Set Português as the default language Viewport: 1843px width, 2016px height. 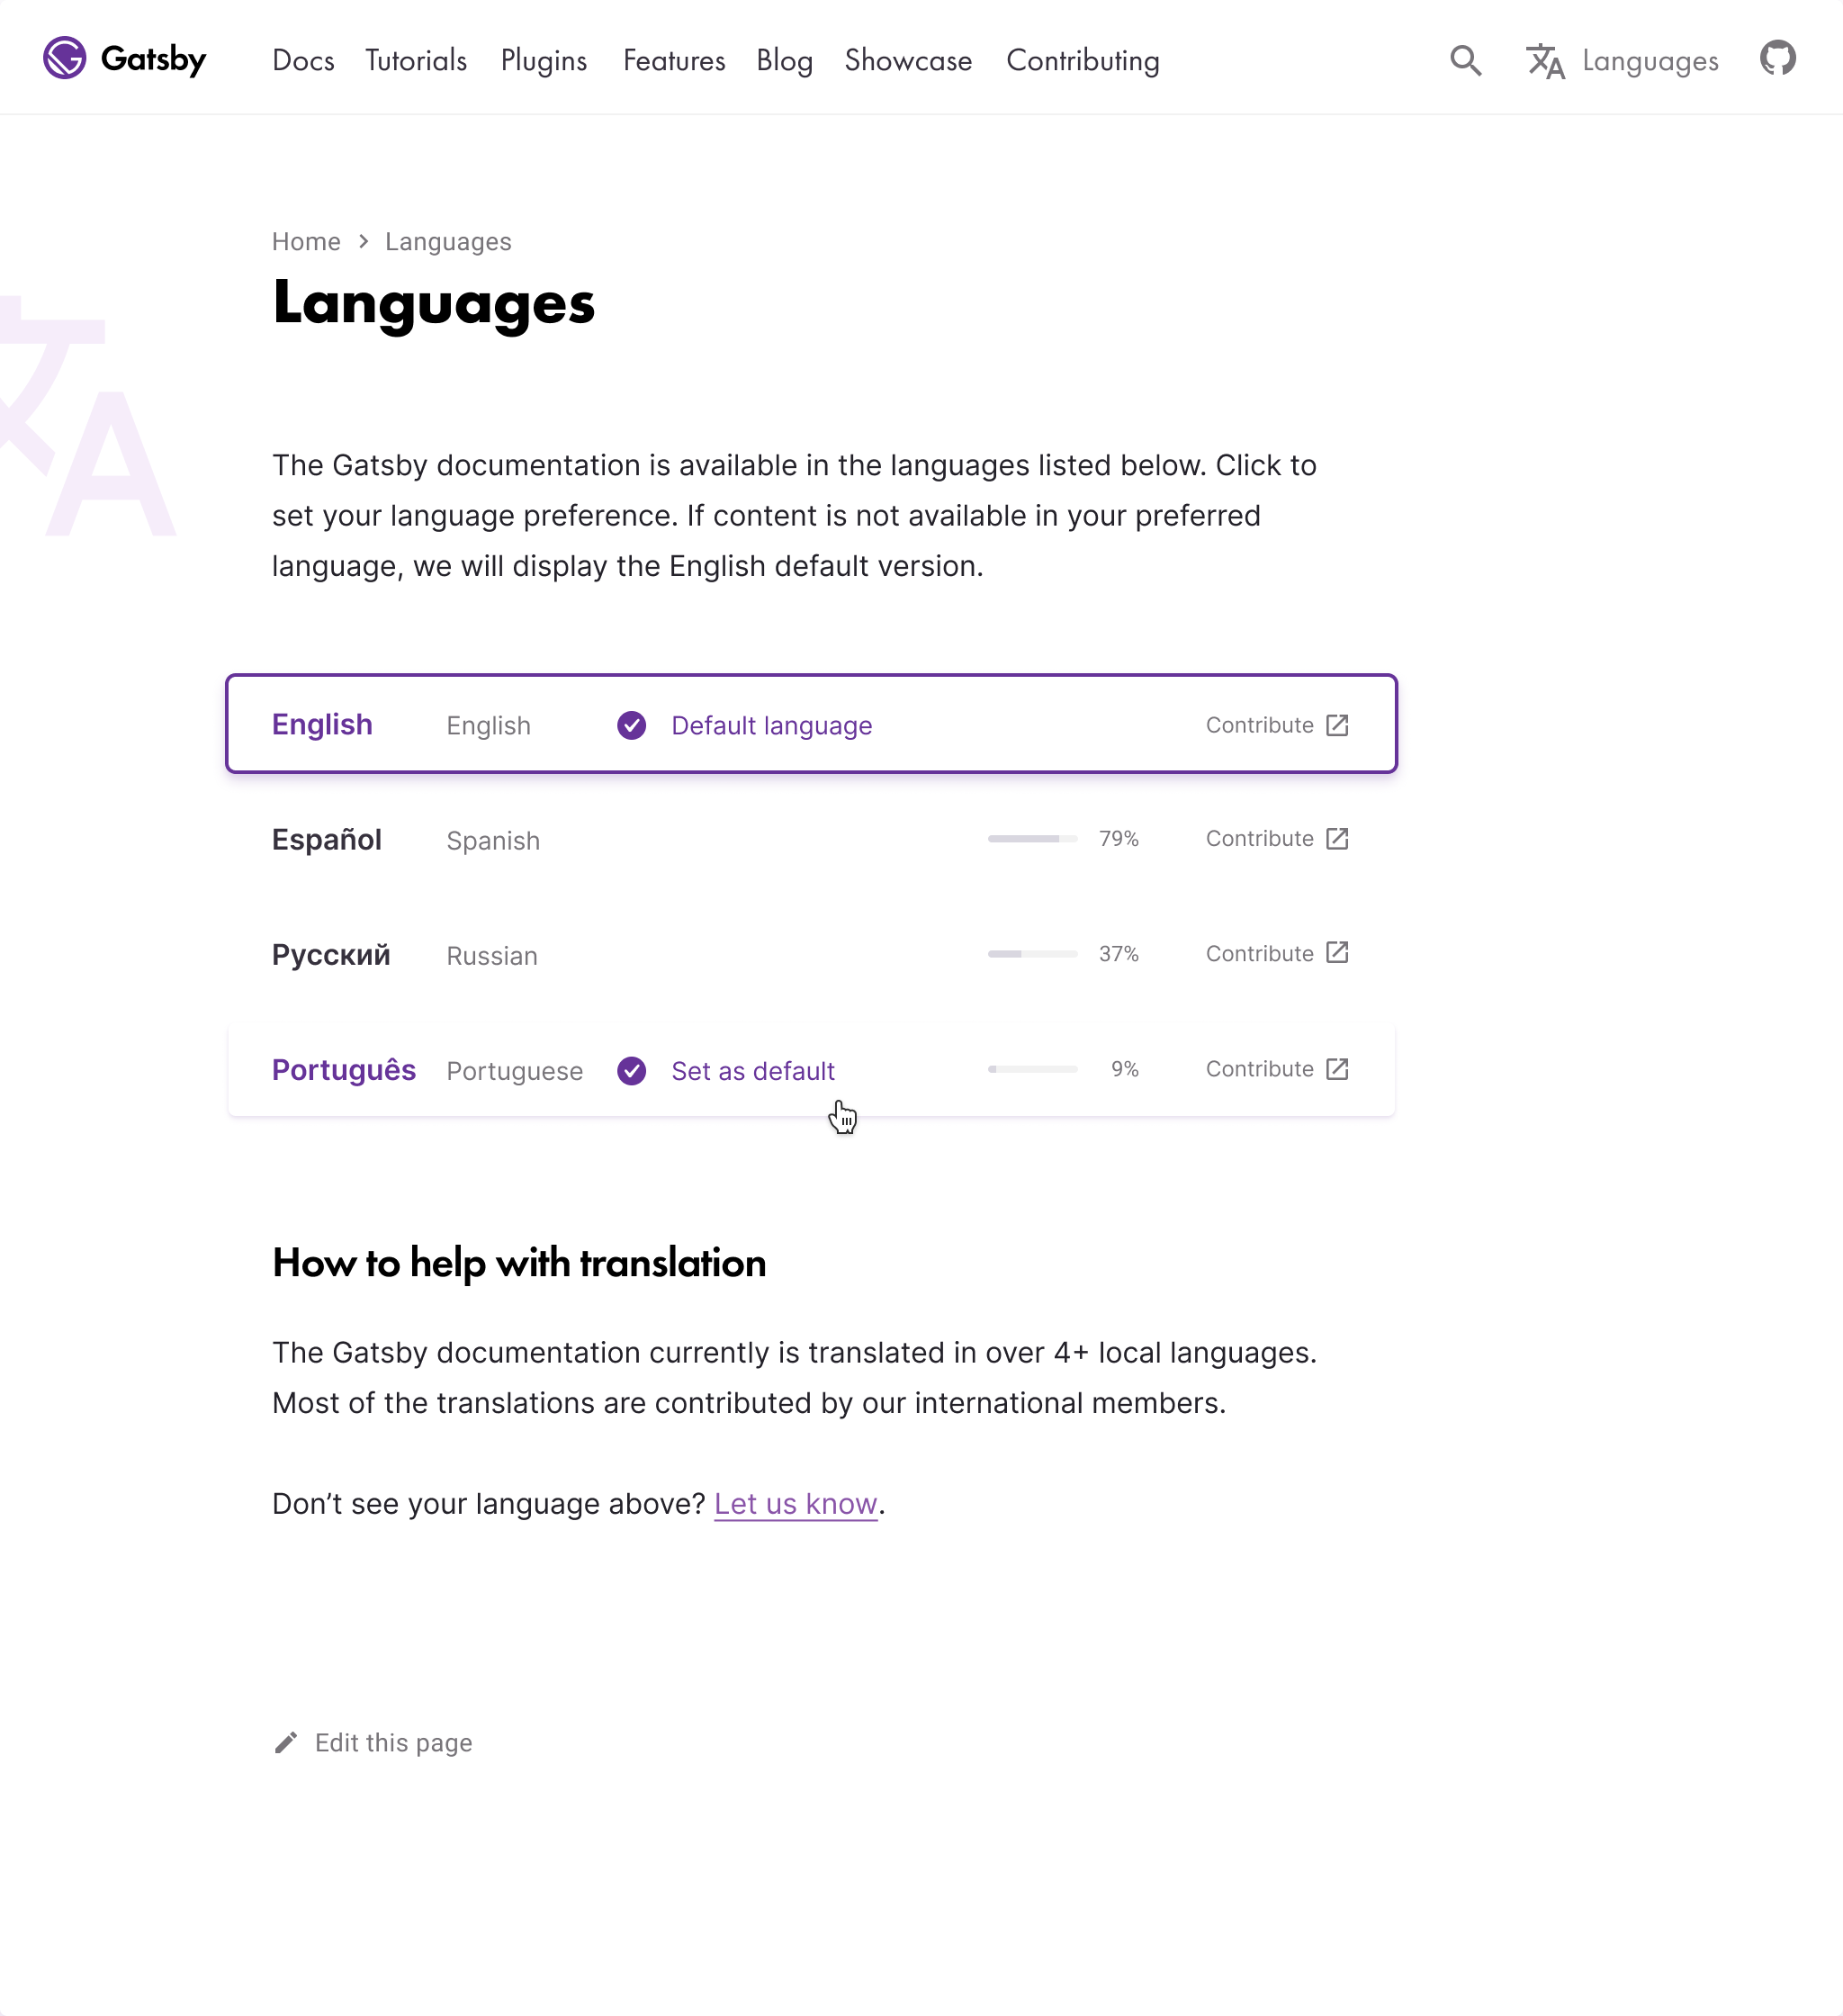753,1070
